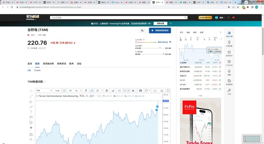This screenshot has width=264, height=144.
Task: Select the trend line drawing tool
Action: pos(31,96)
